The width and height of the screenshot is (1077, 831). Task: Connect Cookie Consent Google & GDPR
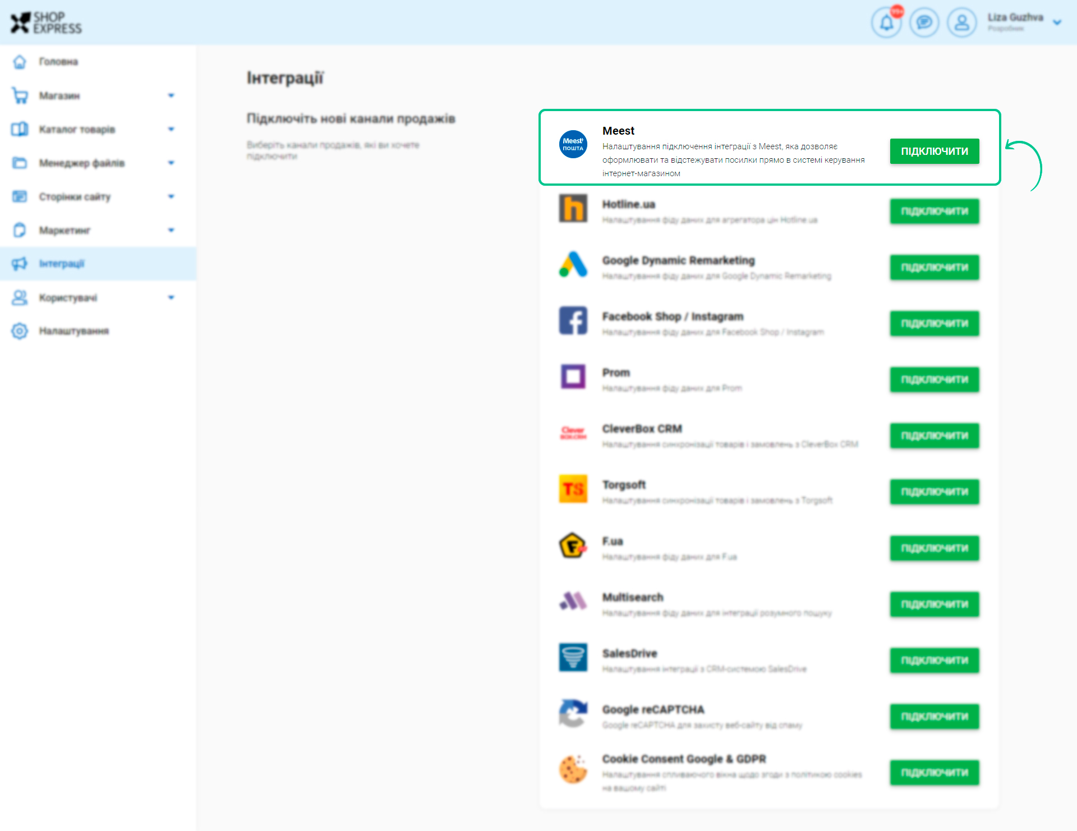935,773
